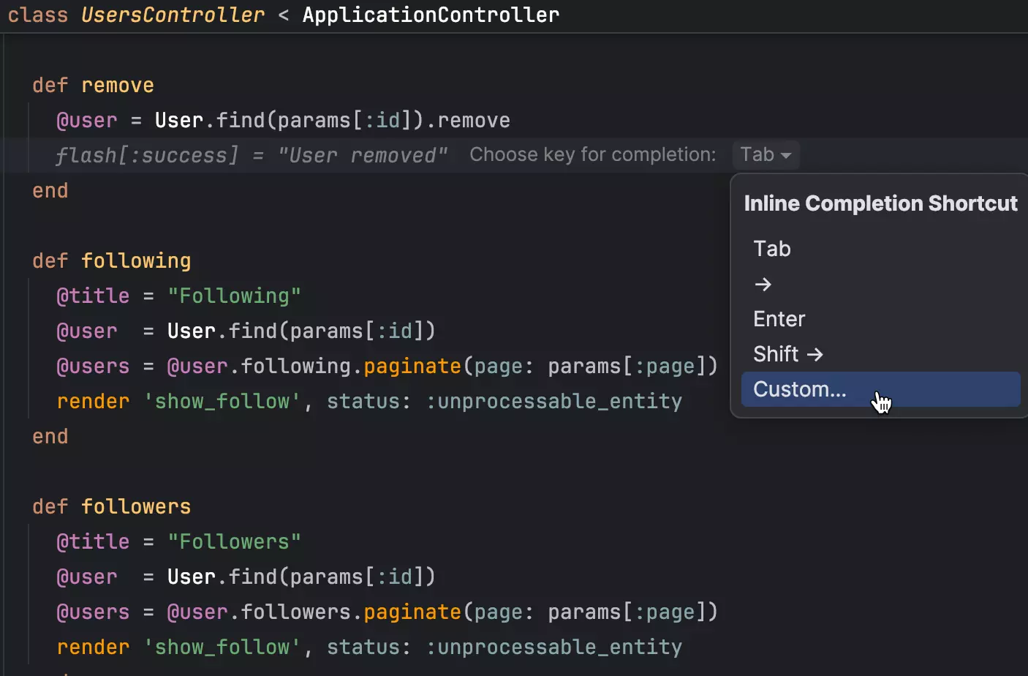Viewport: 1028px width, 676px height.
Task: Click the ApplicationController superclass name
Action: [431, 15]
